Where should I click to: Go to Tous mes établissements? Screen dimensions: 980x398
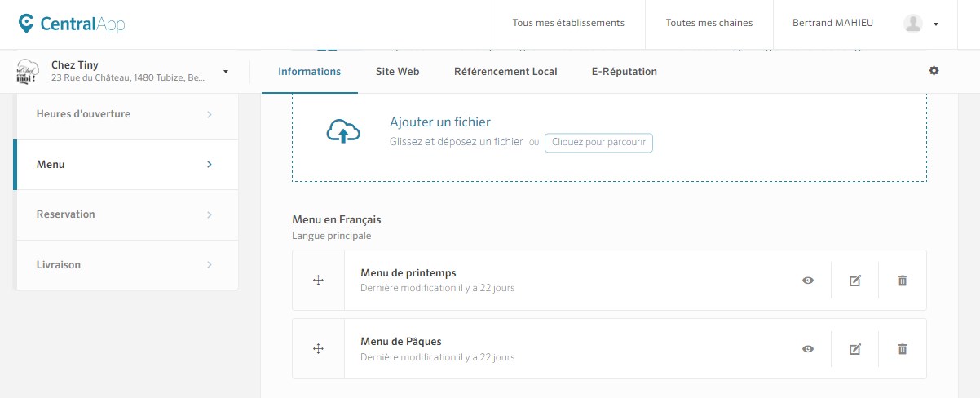coord(567,24)
